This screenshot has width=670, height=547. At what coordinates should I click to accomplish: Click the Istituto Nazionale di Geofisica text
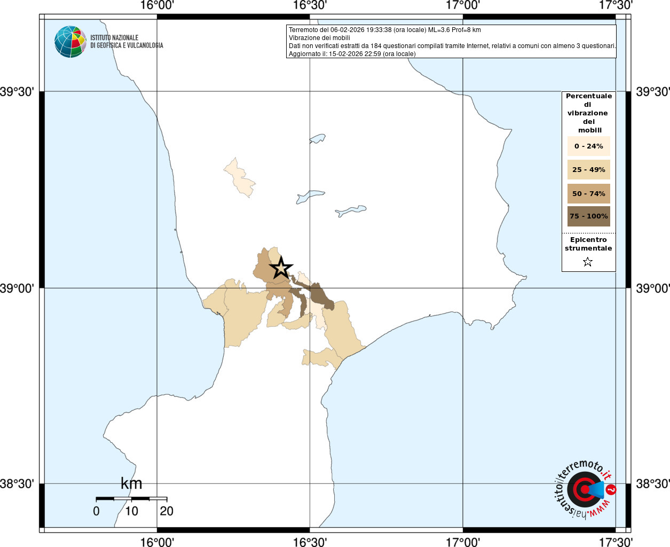coord(127,42)
